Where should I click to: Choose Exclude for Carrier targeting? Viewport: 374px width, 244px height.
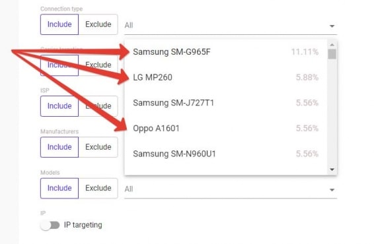pyautogui.click(x=98, y=65)
